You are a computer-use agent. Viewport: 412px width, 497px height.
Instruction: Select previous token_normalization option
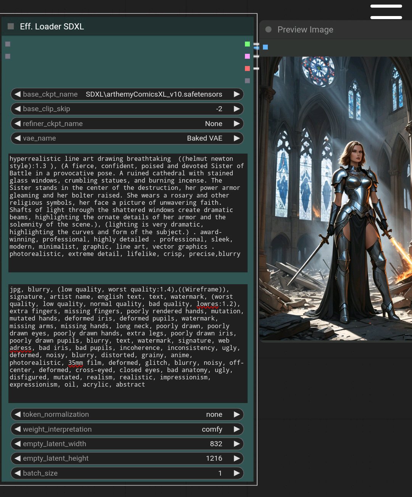click(x=18, y=414)
